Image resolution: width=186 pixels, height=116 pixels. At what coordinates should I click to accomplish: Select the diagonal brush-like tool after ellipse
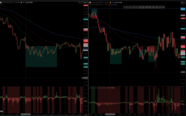pos(157,7)
